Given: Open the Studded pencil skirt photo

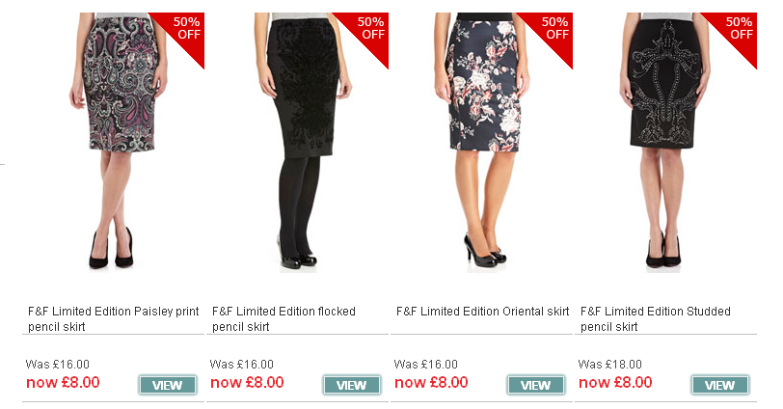Looking at the screenshot, I should coord(665,143).
